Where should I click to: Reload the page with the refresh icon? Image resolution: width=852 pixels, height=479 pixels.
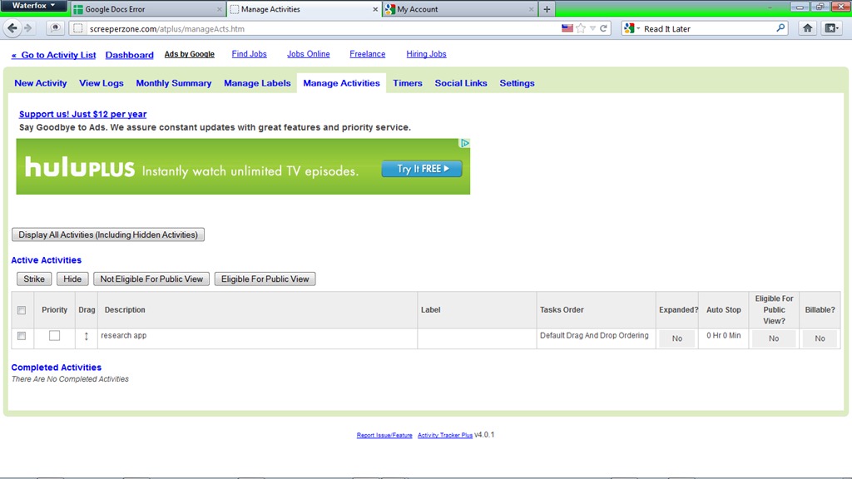[603, 28]
